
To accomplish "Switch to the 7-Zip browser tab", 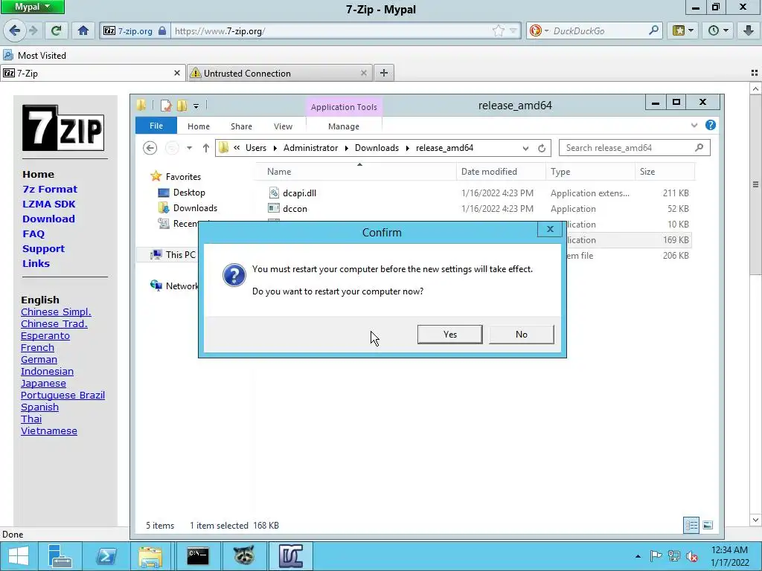I will (x=92, y=73).
